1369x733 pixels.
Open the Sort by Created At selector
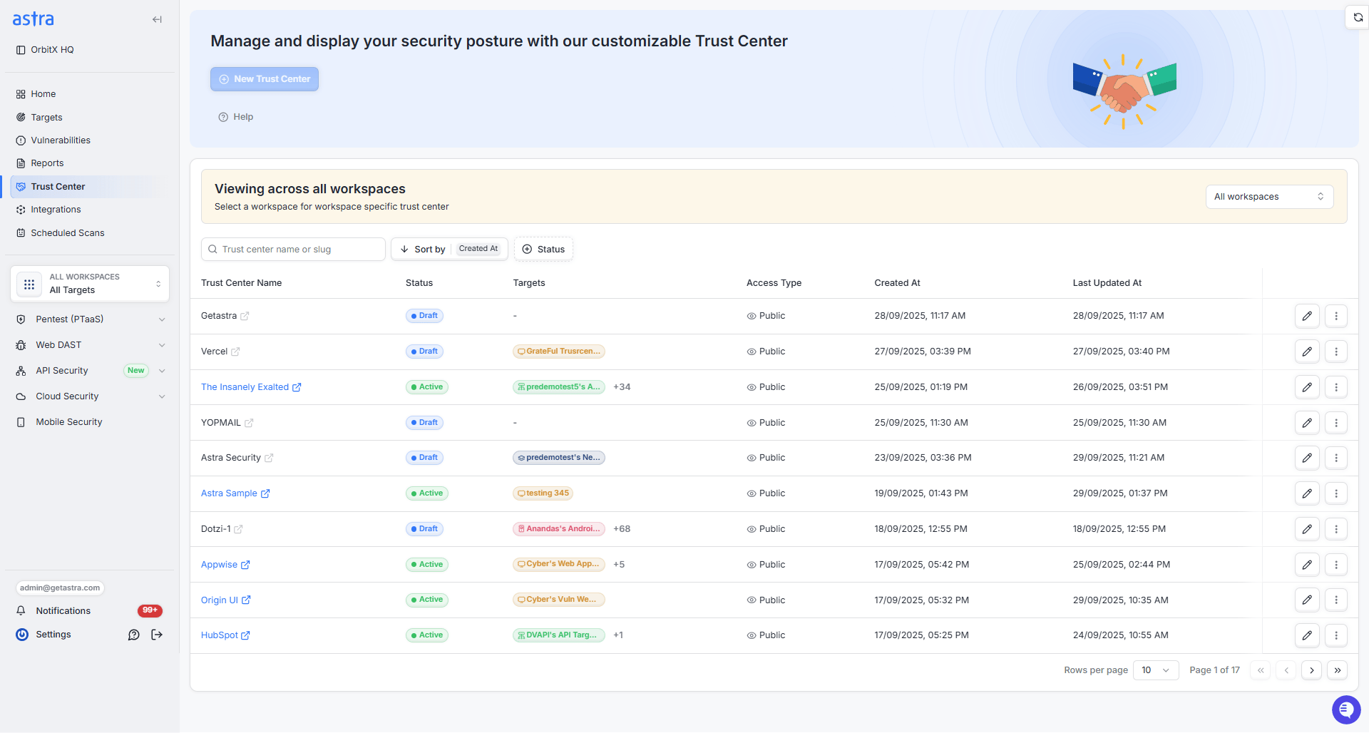449,249
